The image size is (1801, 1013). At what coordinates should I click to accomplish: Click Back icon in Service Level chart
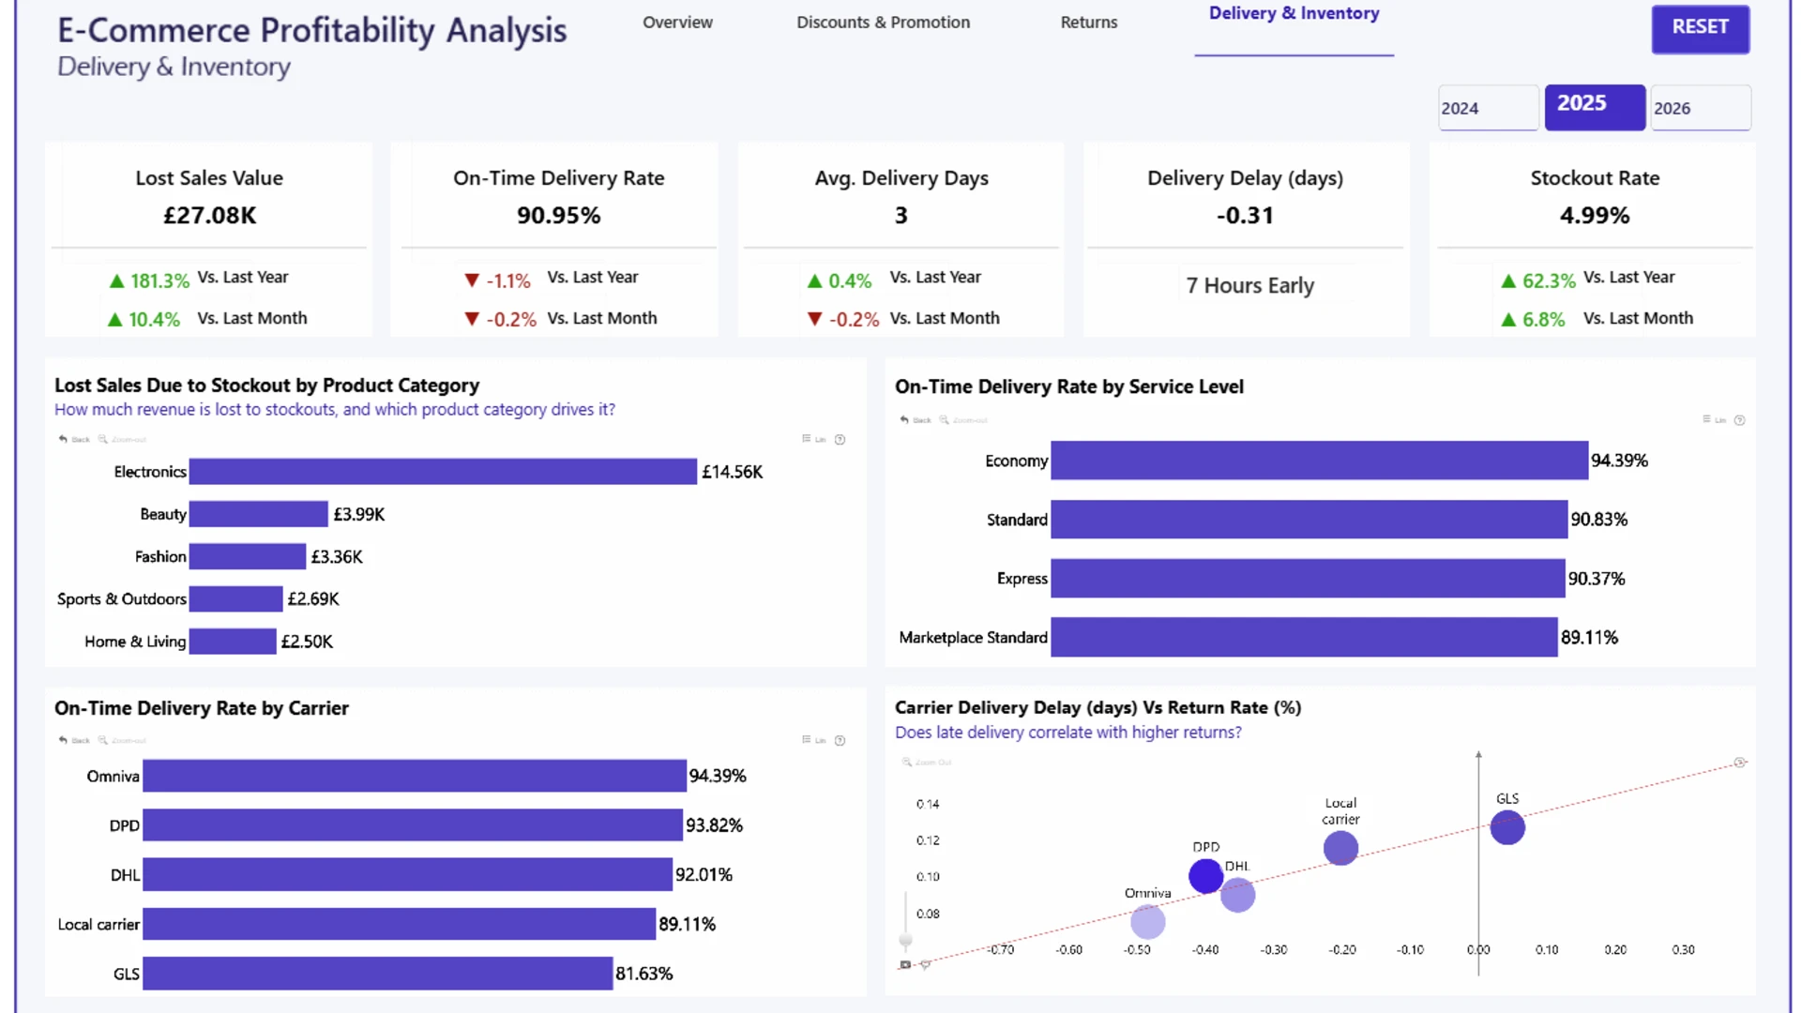click(x=904, y=419)
